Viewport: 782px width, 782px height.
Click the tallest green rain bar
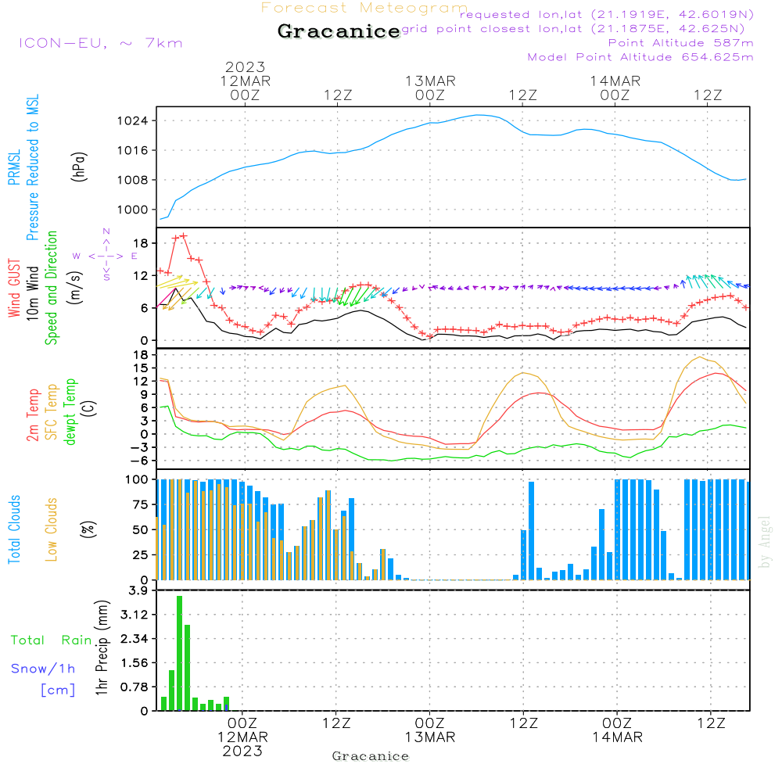coord(180,653)
